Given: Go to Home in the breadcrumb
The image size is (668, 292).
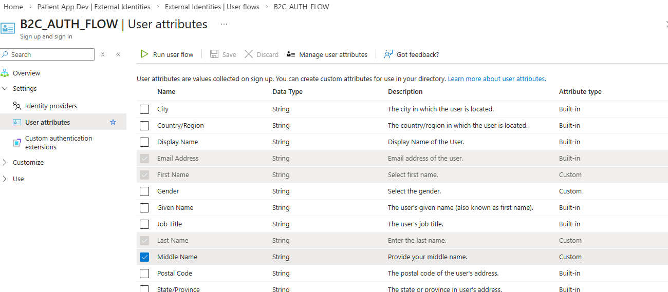Looking at the screenshot, I should 13,7.
